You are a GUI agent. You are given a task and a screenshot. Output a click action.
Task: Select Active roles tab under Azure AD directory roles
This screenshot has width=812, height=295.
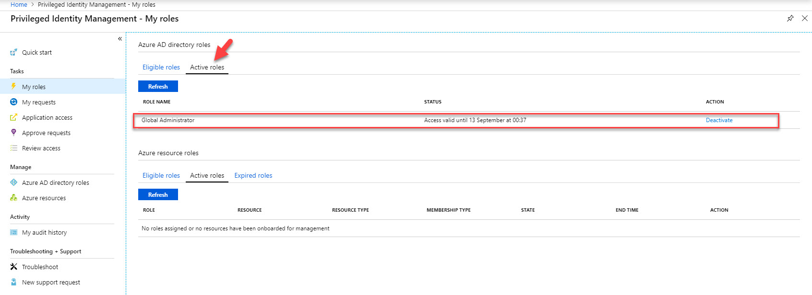click(x=207, y=67)
